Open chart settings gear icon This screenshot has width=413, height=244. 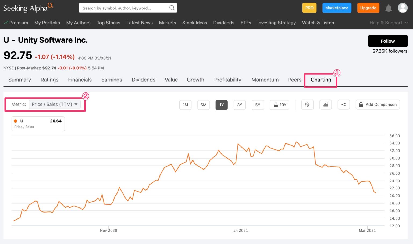(307, 105)
